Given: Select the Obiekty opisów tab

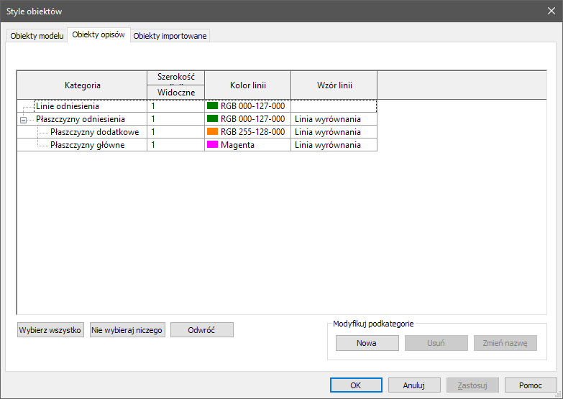Looking at the screenshot, I should coord(99,35).
